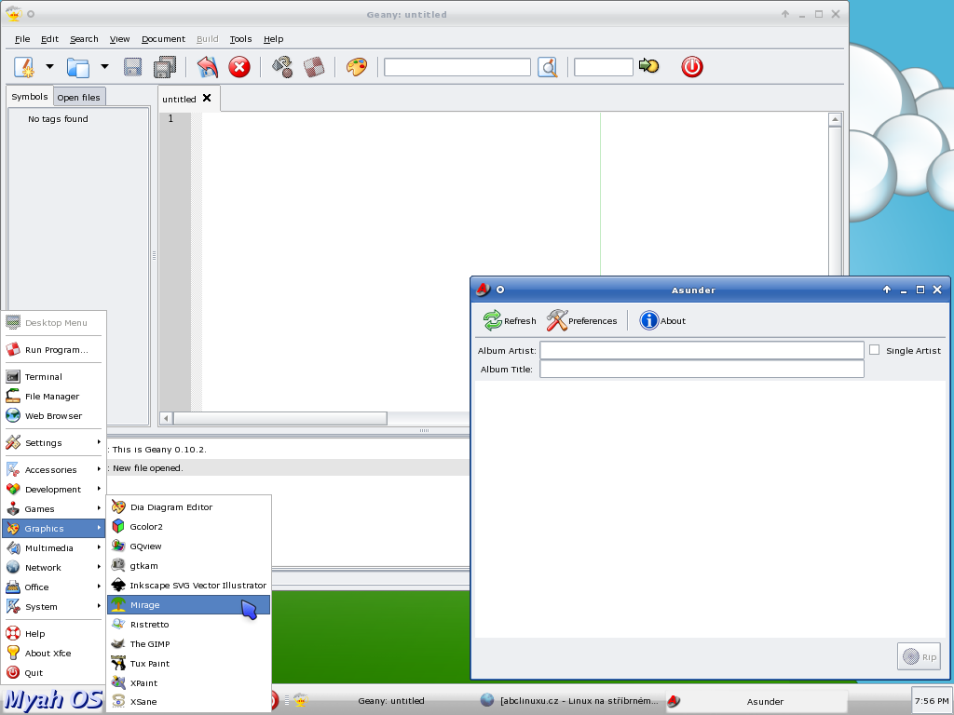Enable the Single Artist checkbox
954x715 pixels.
pyautogui.click(x=874, y=350)
